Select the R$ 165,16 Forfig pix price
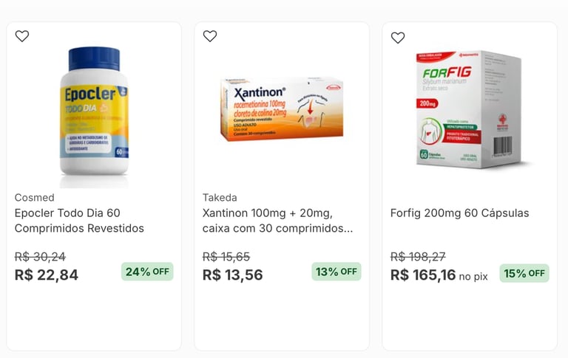The width and height of the screenshot is (568, 358). pyautogui.click(x=423, y=275)
